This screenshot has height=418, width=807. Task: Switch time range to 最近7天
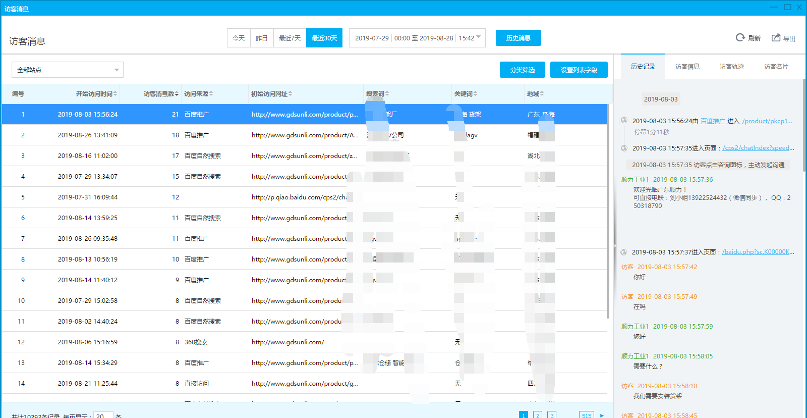[x=290, y=38]
